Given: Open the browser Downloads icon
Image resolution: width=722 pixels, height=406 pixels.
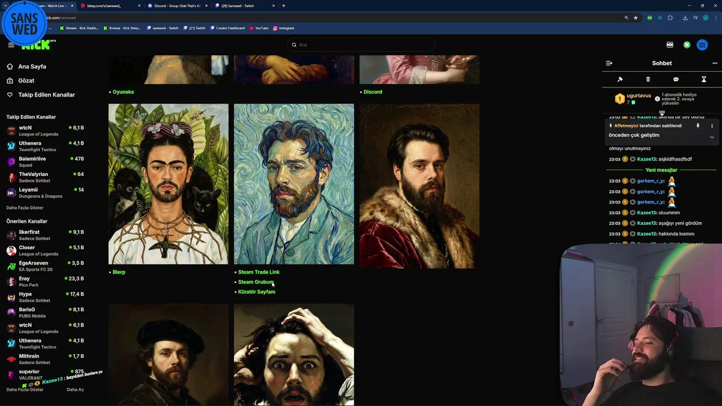Looking at the screenshot, I should [x=685, y=17].
